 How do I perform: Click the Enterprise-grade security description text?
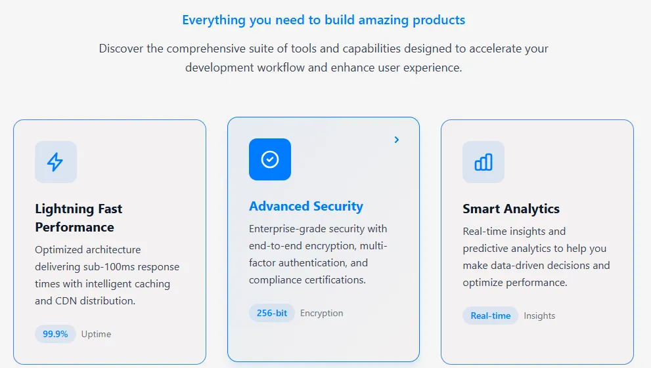(x=318, y=255)
